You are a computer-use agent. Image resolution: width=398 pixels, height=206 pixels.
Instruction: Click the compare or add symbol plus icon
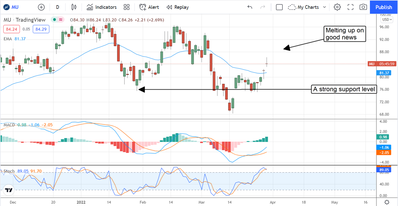(41, 7)
